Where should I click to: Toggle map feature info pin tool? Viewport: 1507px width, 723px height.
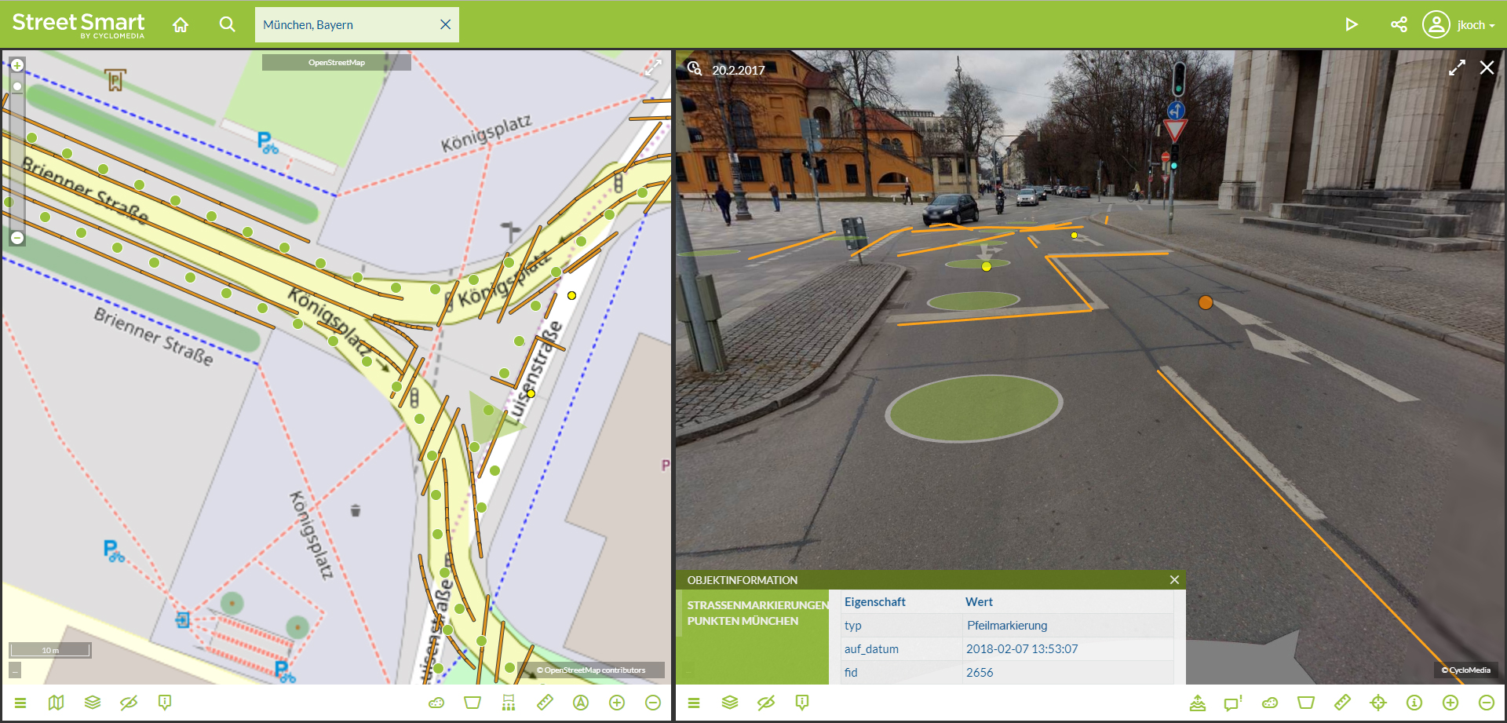pyautogui.click(x=165, y=703)
